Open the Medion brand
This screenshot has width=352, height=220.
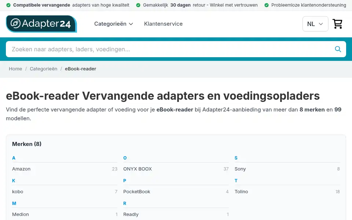pos(65,214)
